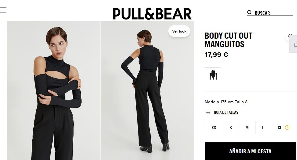Select size L

(x=263, y=127)
